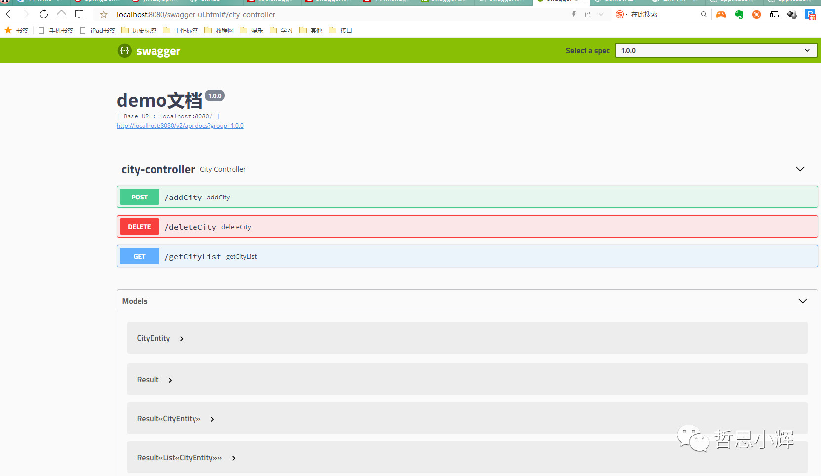Image resolution: width=821 pixels, height=476 pixels.
Task: Open the 手机书签 bookmark folder
Action: 56,30
